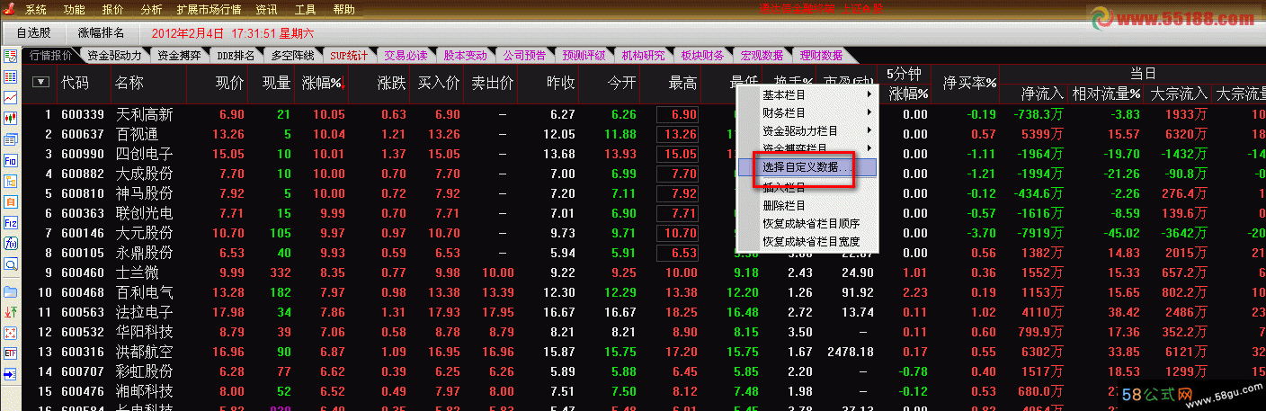This screenshot has height=411, width=1266.
Task: Click the 自选股 button
Action: tap(34, 33)
